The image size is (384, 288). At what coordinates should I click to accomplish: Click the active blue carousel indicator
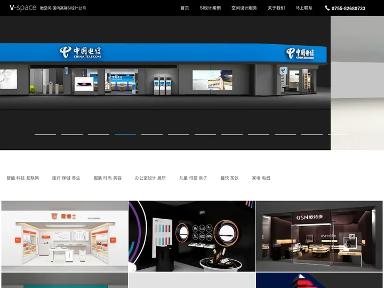(125, 134)
